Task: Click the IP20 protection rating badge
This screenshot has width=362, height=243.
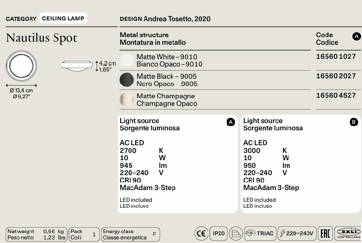Action: coord(219,233)
